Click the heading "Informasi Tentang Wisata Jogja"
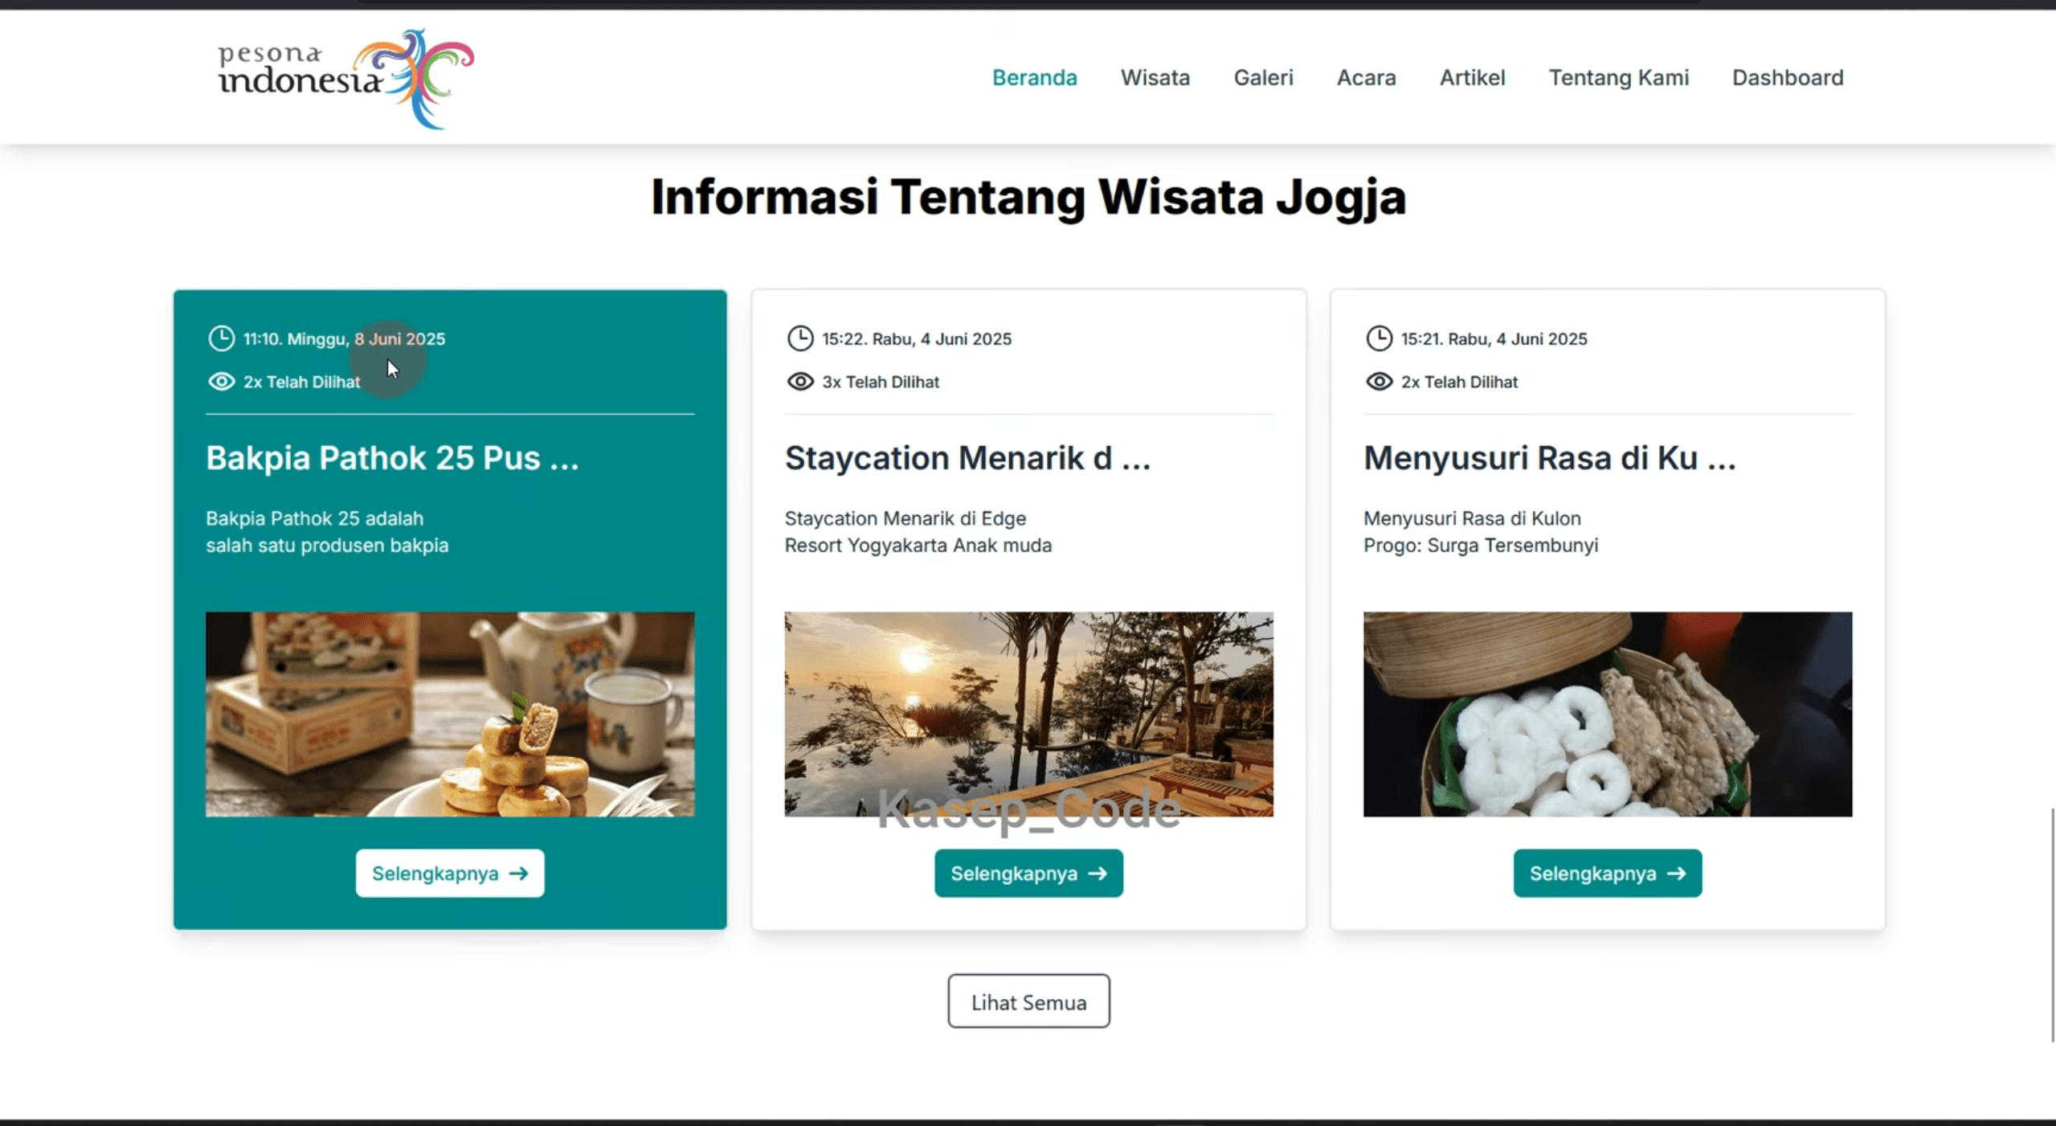This screenshot has height=1126, width=2056. coord(1028,197)
